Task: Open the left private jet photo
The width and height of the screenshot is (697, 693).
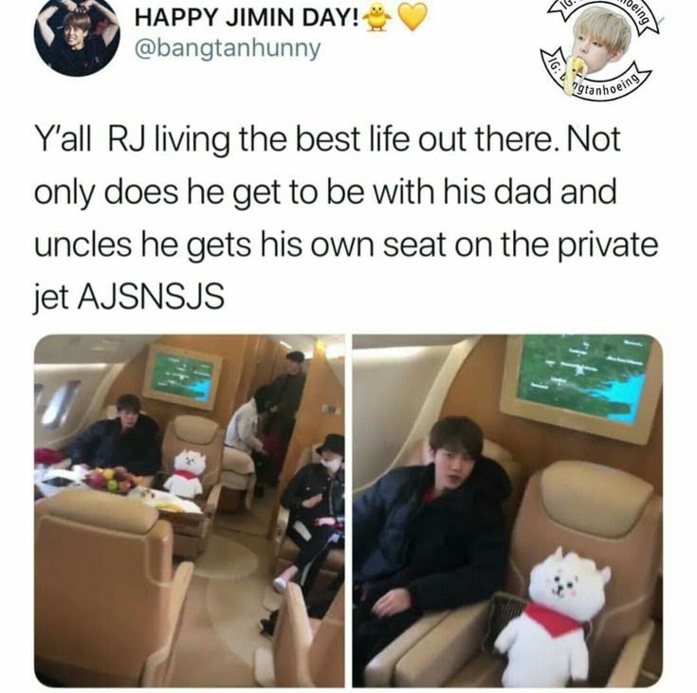Action: 190,511
